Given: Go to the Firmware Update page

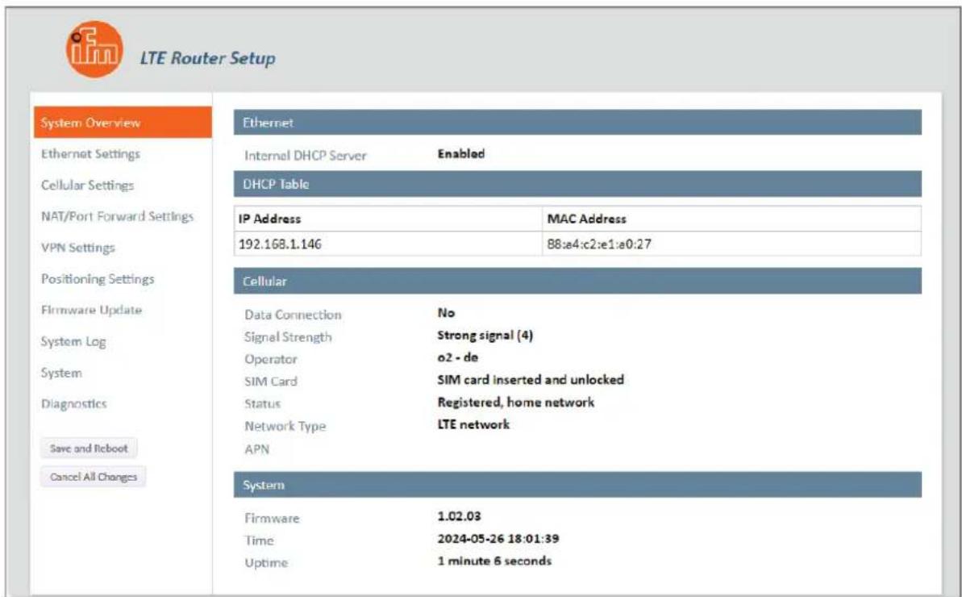Looking at the screenshot, I should point(91,310).
